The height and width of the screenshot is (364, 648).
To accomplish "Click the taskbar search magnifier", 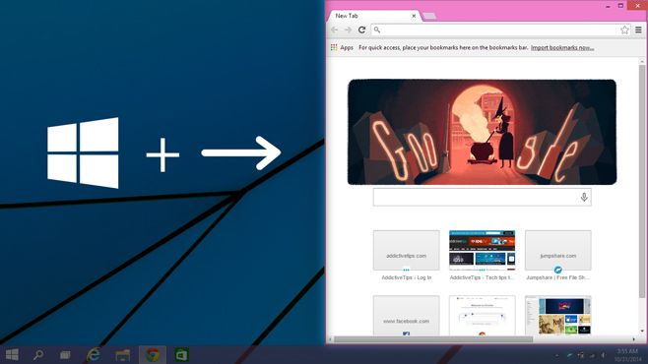I will click(x=38, y=354).
